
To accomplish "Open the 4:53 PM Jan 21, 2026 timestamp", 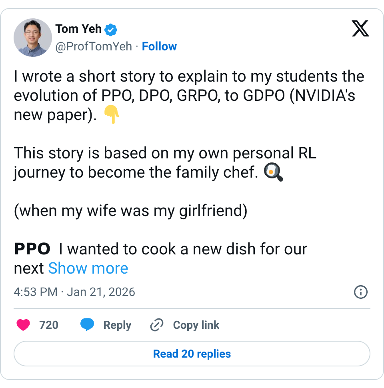I will pyautogui.click(x=74, y=292).
